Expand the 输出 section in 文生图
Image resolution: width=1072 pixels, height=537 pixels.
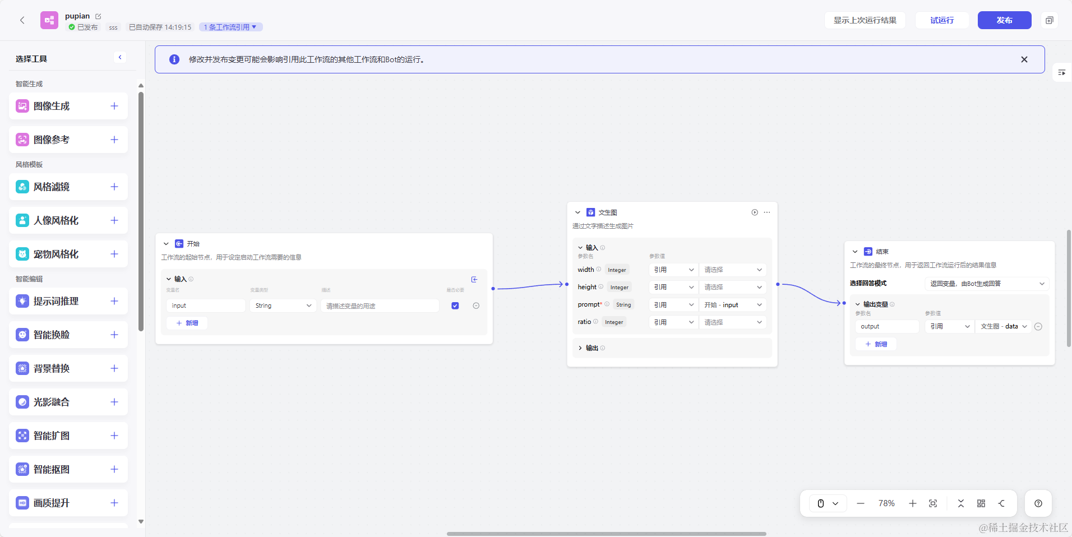[x=580, y=348]
